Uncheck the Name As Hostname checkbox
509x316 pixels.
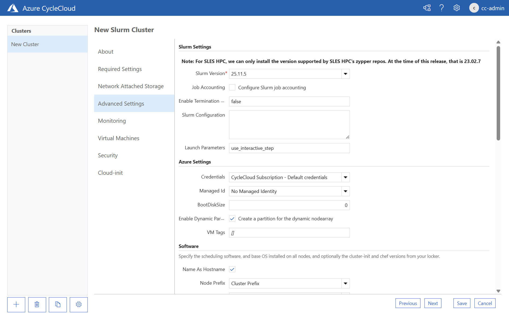pos(232,269)
